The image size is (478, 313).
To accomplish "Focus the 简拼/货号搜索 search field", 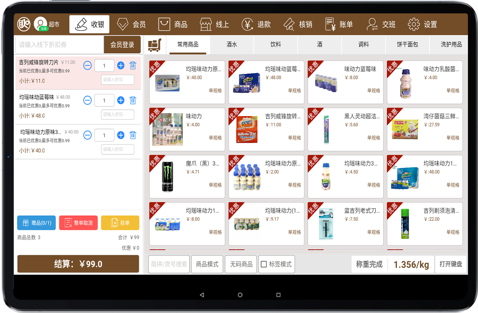I will point(169,264).
